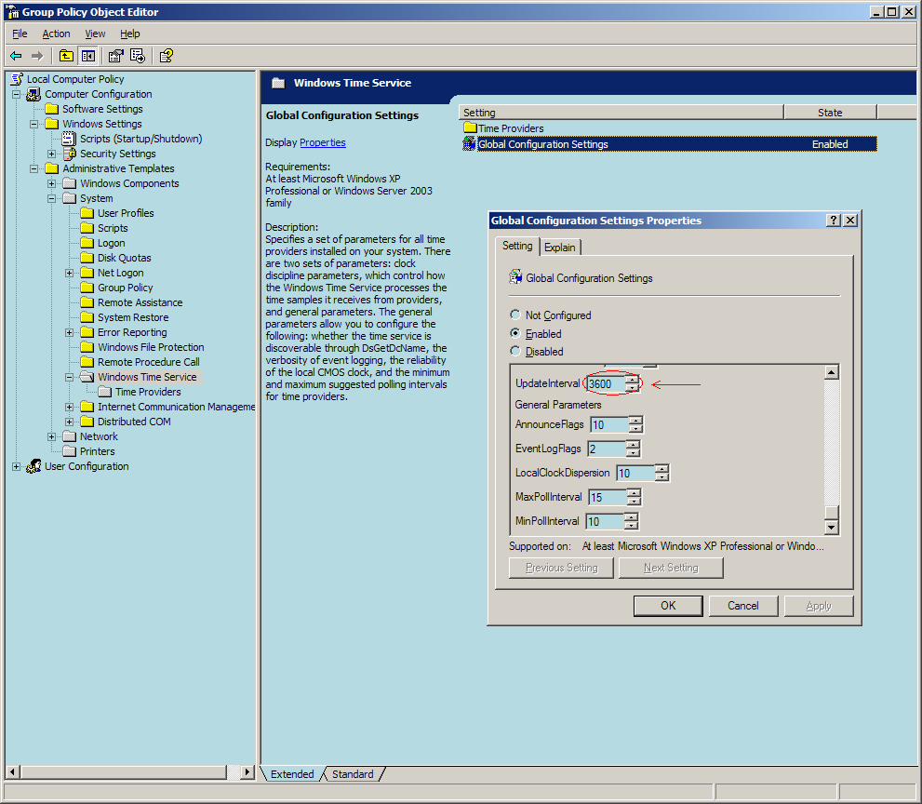
Task: Expand the Security Settings tree node
Action: click(52, 154)
